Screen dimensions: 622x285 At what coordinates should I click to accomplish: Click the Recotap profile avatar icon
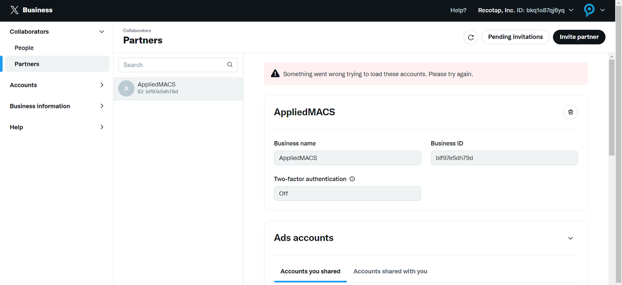[x=589, y=10]
